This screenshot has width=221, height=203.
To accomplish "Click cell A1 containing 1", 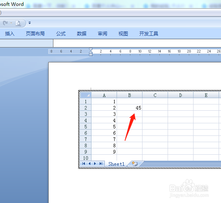I will [x=104, y=101].
